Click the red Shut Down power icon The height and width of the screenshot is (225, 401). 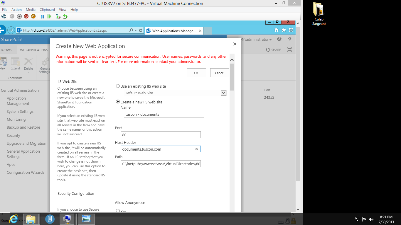(26, 16)
